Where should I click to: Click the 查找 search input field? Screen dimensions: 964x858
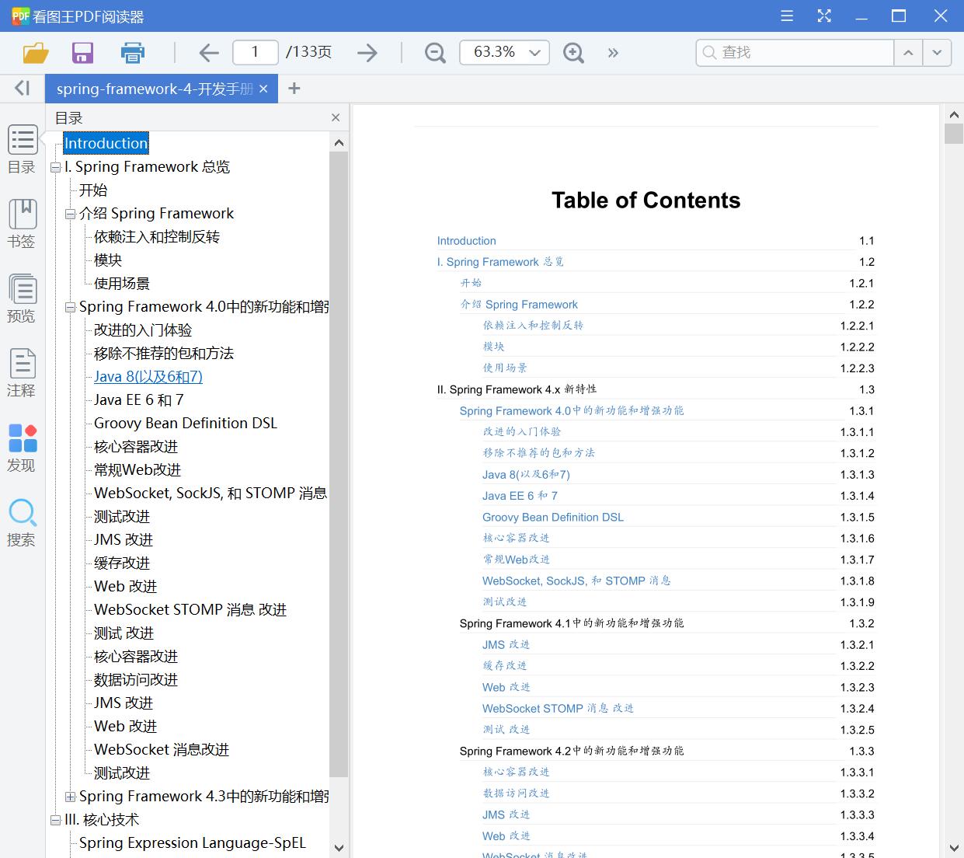pos(795,53)
